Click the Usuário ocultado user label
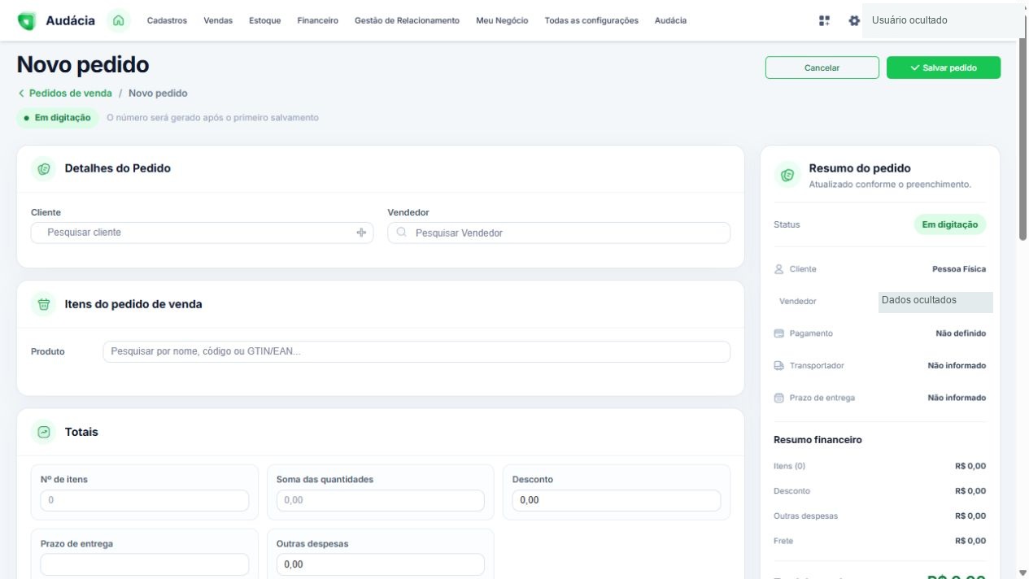The height and width of the screenshot is (579, 1029). point(909,20)
